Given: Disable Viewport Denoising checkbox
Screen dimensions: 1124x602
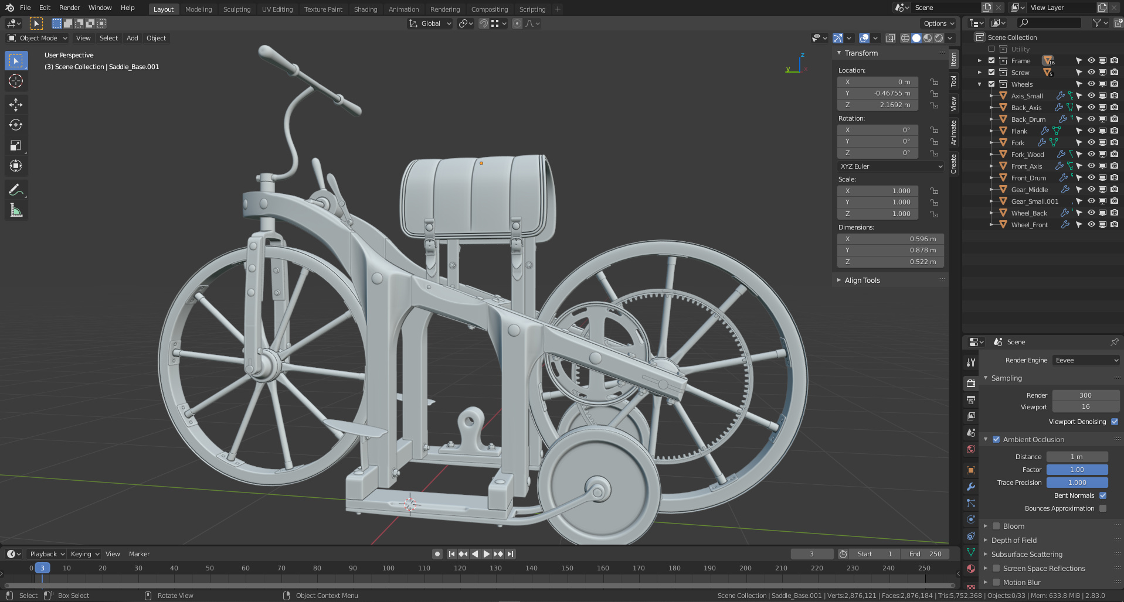Looking at the screenshot, I should [x=1115, y=422].
